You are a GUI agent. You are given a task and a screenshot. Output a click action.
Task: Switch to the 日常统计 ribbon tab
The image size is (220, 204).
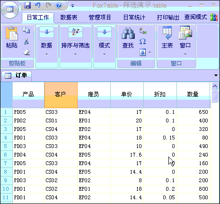pyautogui.click(x=134, y=17)
